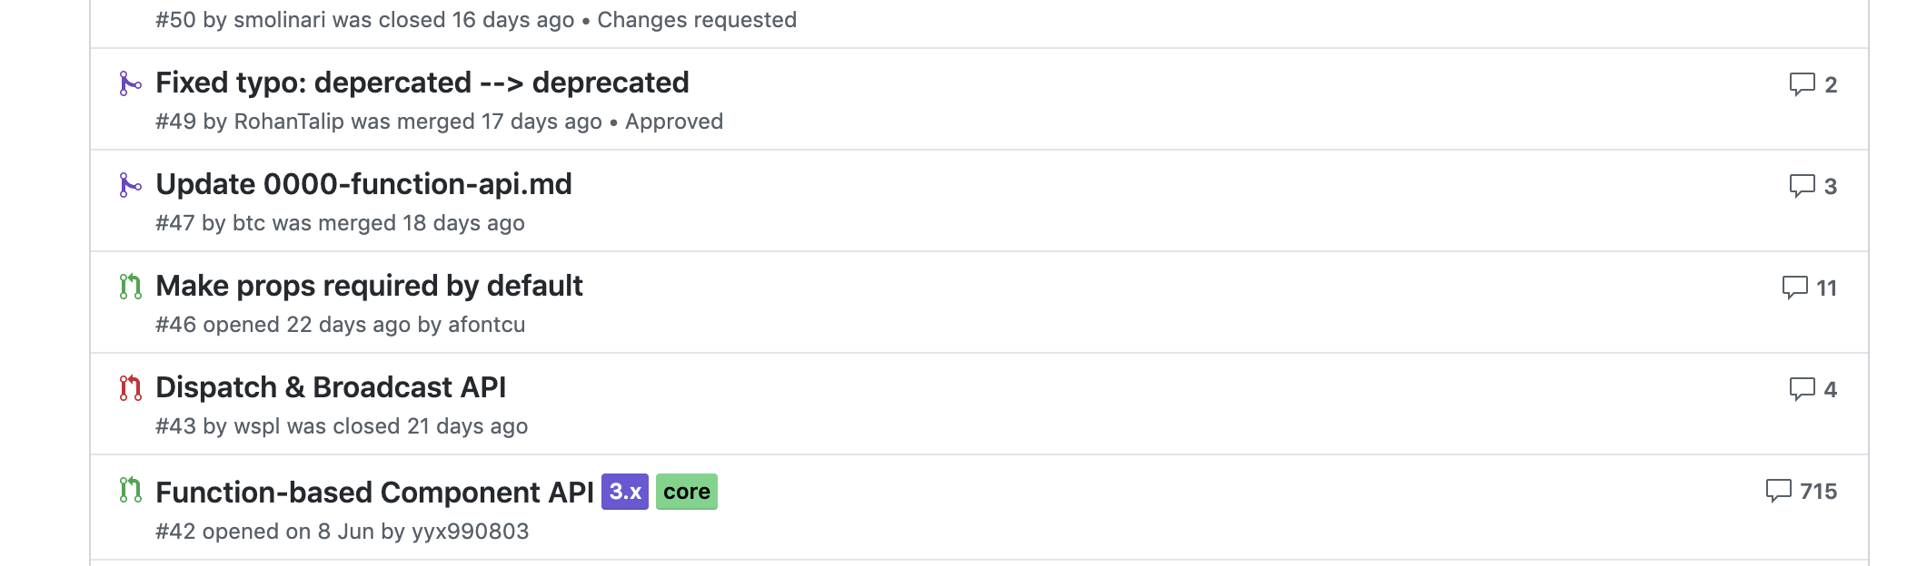Click the green core label
1917x566 pixels.
[687, 491]
